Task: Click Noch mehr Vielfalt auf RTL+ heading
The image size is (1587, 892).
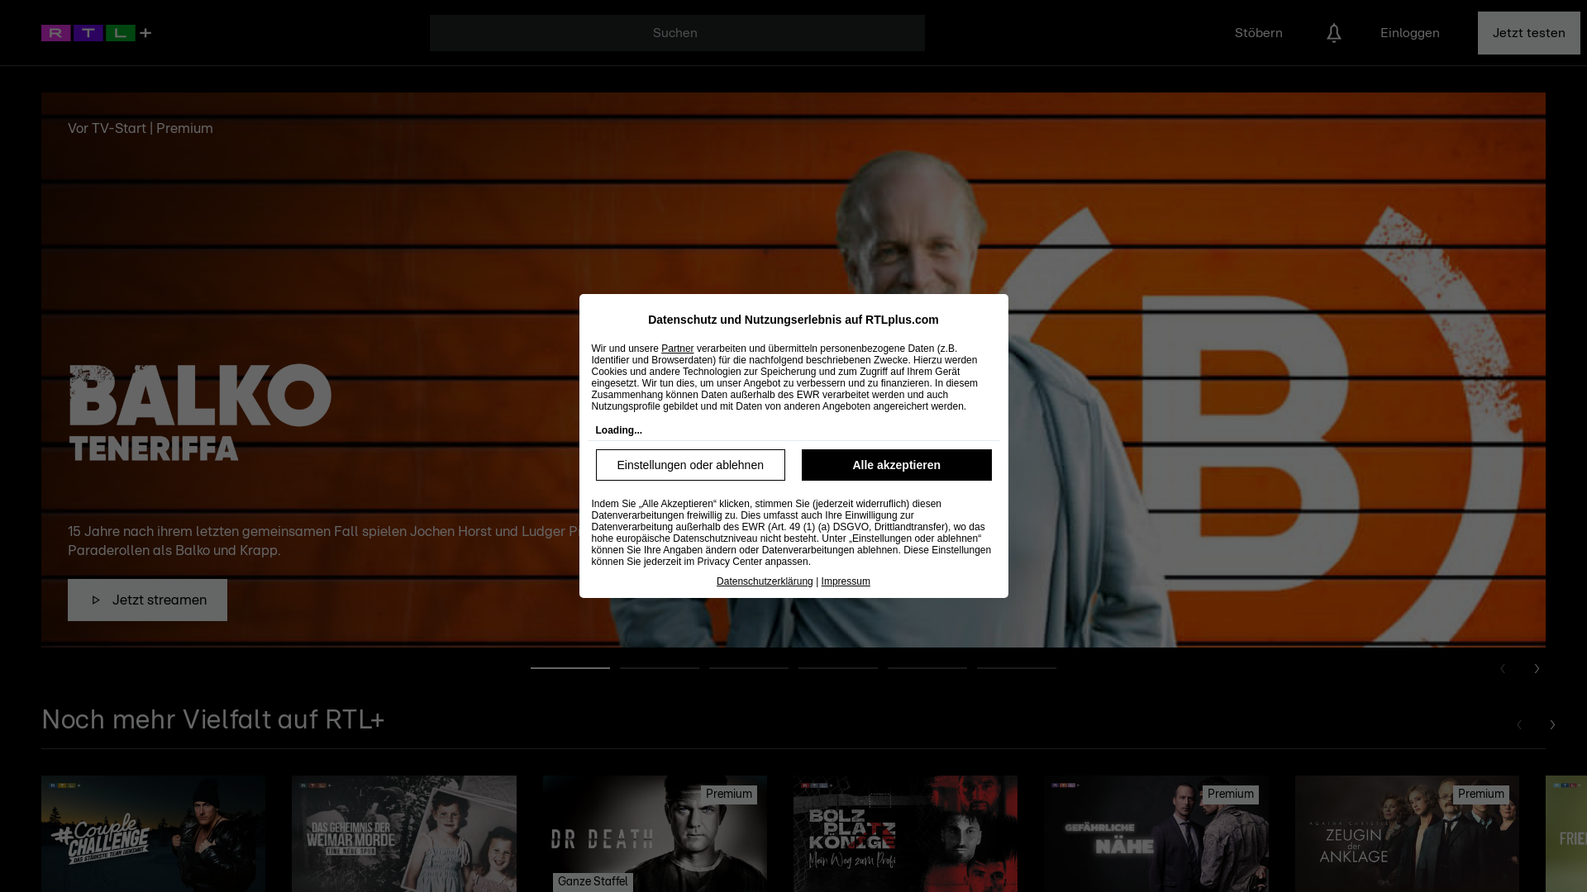Action: pos(212,719)
